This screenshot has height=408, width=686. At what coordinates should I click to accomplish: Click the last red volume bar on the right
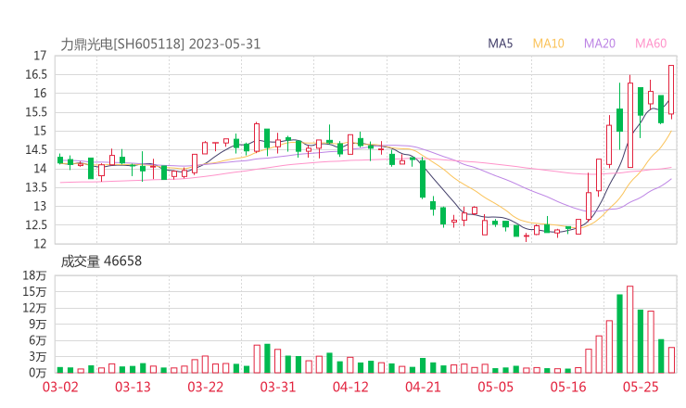pos(671,360)
